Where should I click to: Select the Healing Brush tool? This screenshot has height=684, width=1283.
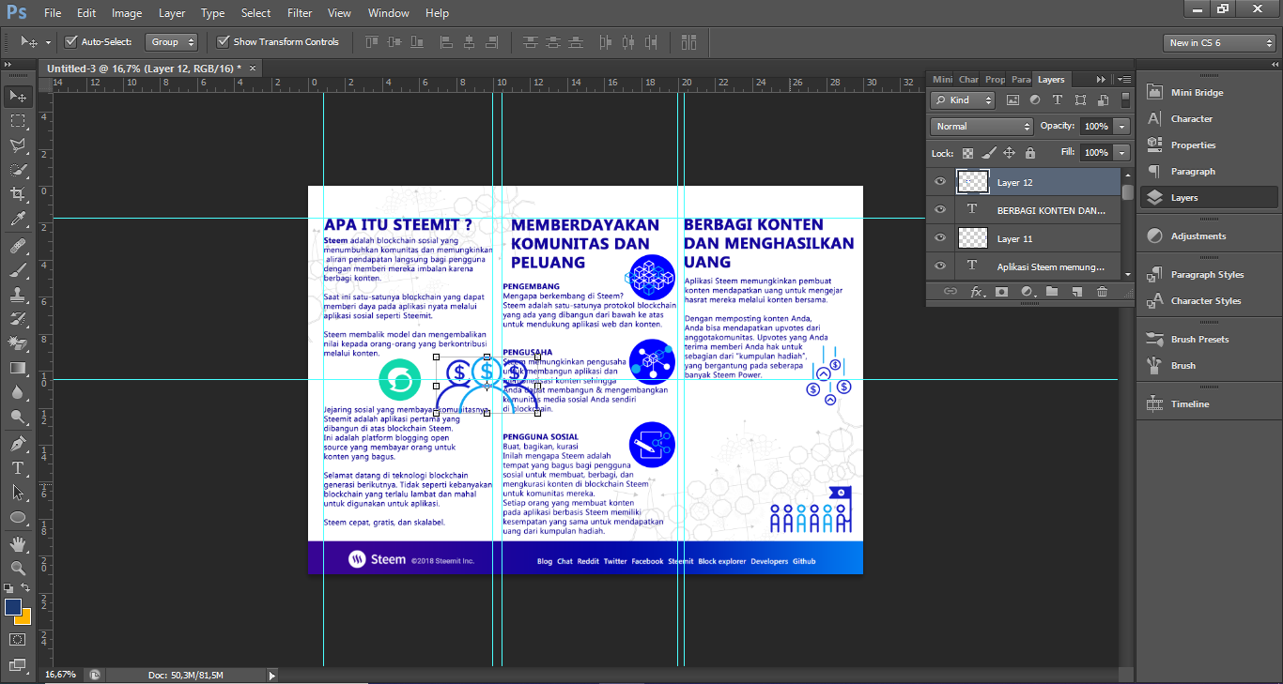(18, 246)
